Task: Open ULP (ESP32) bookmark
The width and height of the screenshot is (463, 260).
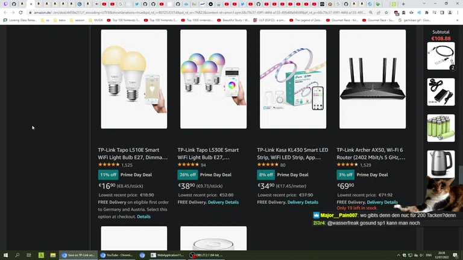Action: point(269,20)
